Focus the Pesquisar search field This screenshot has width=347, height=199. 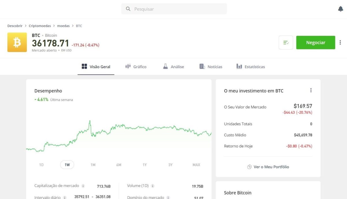coord(174,9)
